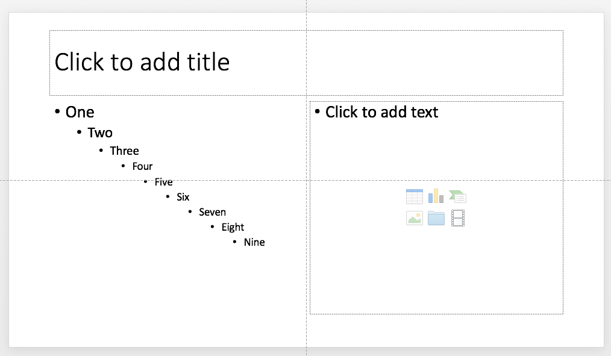The width and height of the screenshot is (611, 356).
Task: Put the cursor in 'Eight' text
Action: click(233, 227)
